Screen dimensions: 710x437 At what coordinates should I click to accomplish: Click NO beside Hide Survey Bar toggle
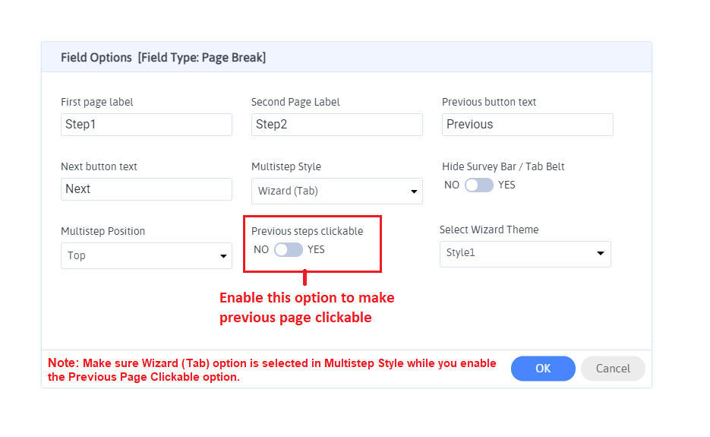[x=452, y=185]
